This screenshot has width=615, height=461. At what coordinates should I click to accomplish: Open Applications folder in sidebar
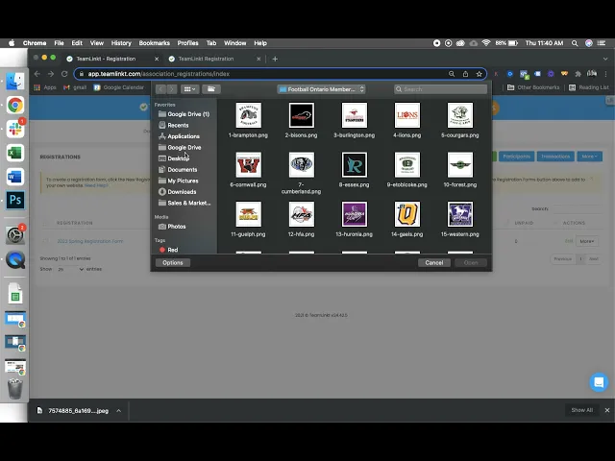coord(179,136)
